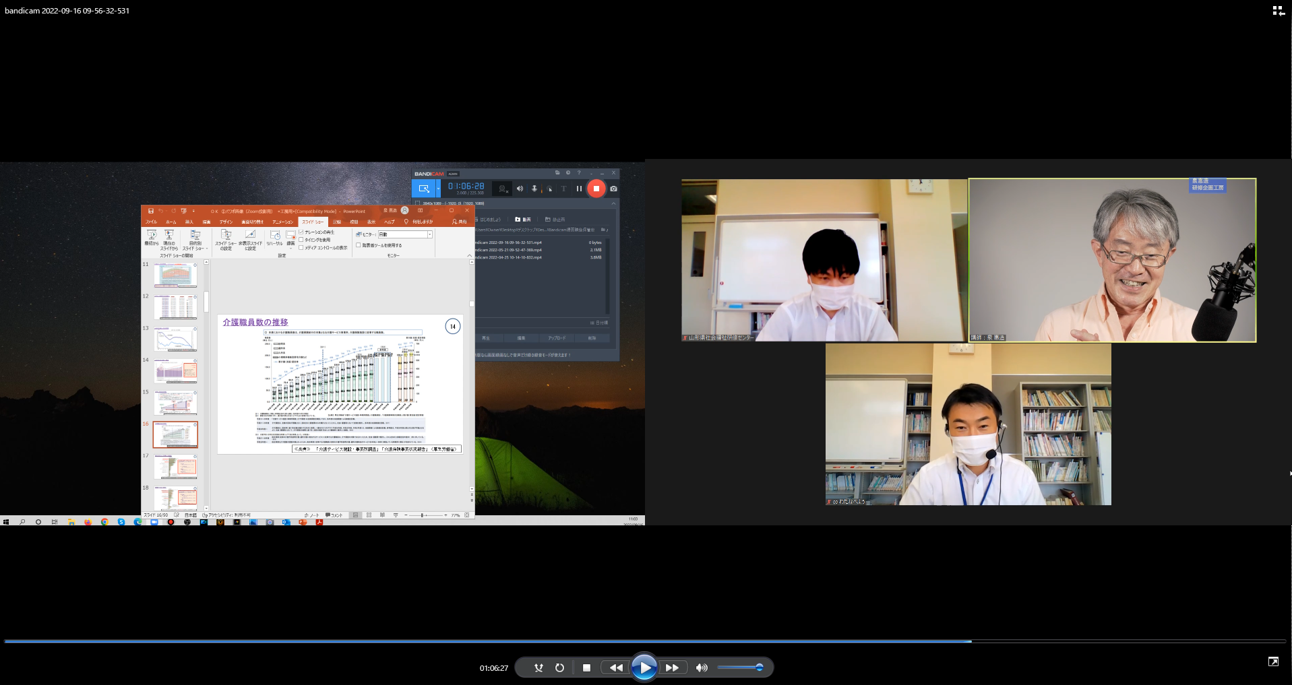Click ノート button in status bar
This screenshot has height=685, width=1292.
pyautogui.click(x=312, y=515)
